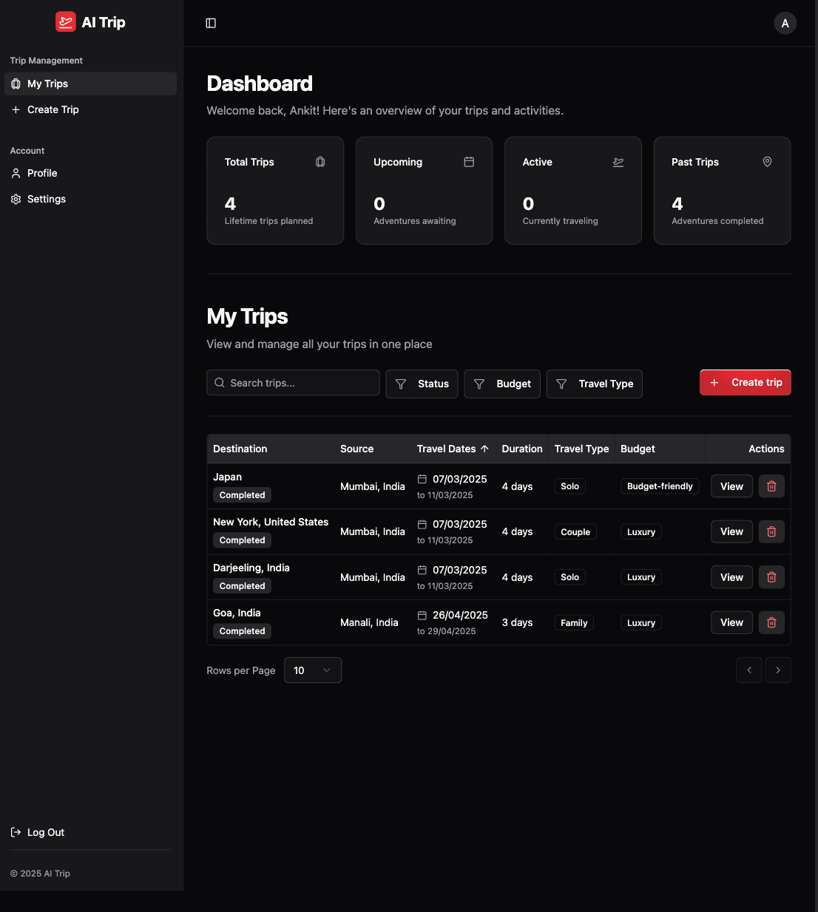818x912 pixels.
Task: View the Darjeeling trip
Action: click(731, 577)
